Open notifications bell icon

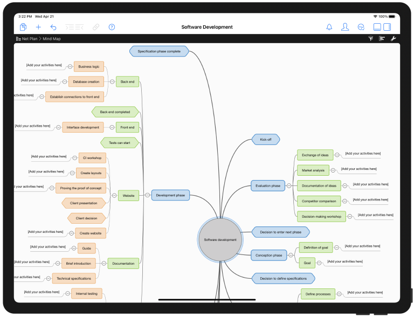pyautogui.click(x=329, y=27)
